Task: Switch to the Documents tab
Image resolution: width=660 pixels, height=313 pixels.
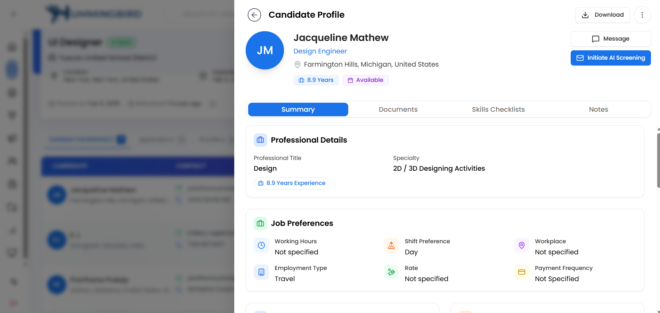Action: (398, 110)
